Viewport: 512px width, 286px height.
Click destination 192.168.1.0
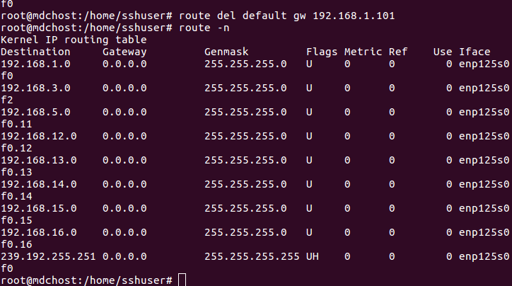(35, 64)
